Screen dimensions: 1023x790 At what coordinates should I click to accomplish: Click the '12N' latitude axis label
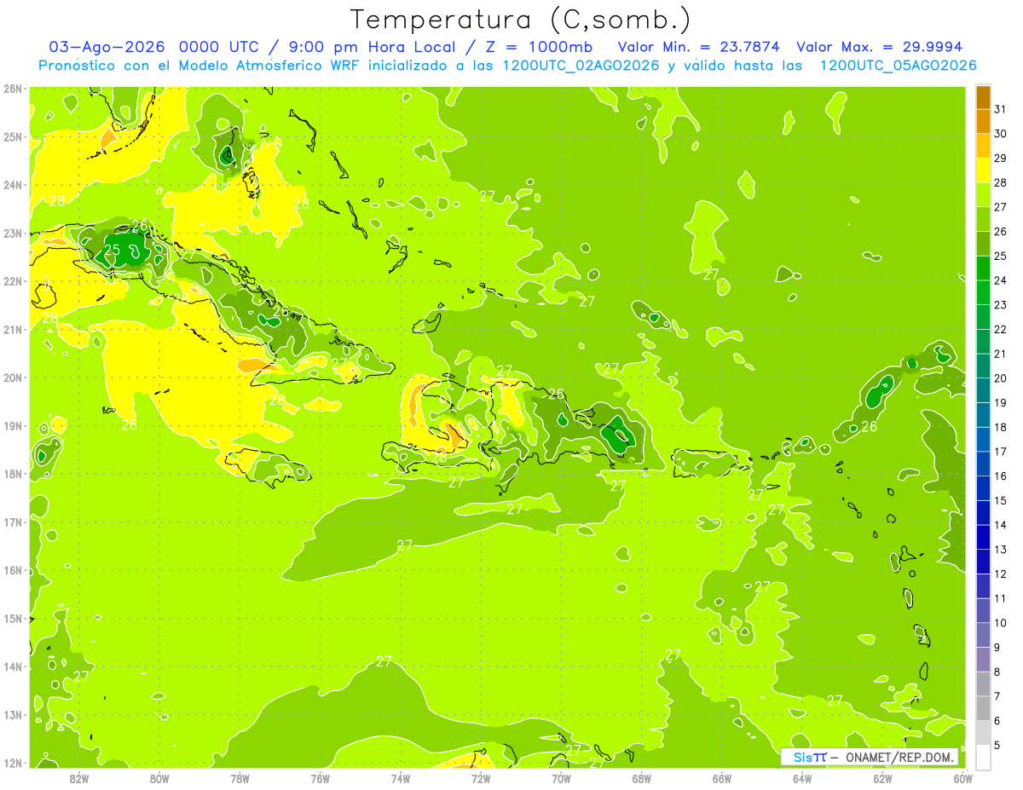tap(13, 763)
